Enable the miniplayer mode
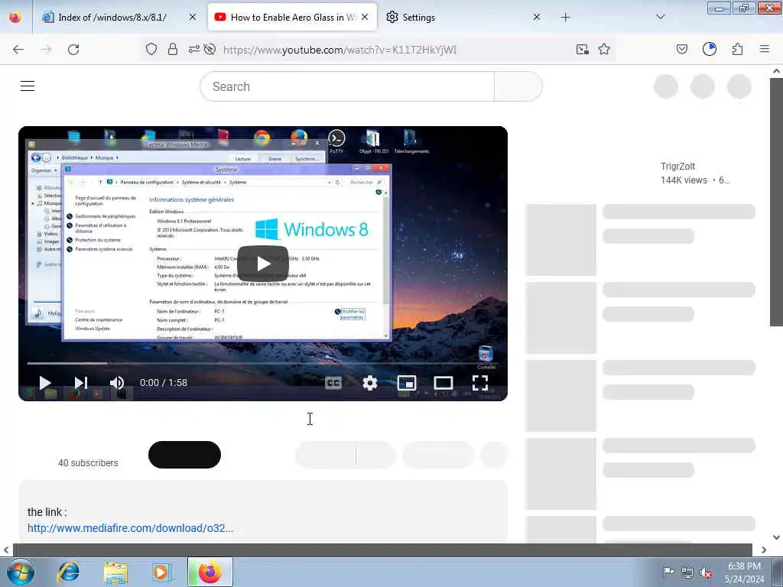Screen dimensions: 783x587 407,383
